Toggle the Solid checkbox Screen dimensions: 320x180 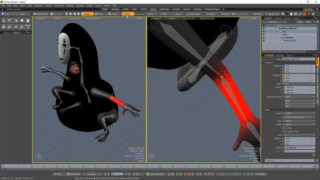(286, 128)
